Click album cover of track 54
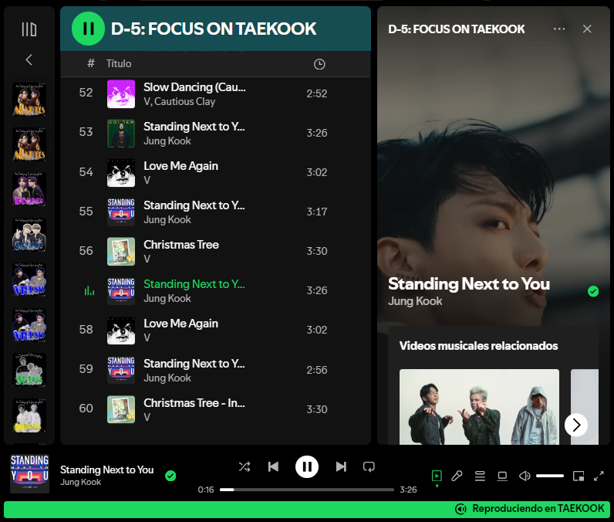The image size is (614, 522). [121, 173]
